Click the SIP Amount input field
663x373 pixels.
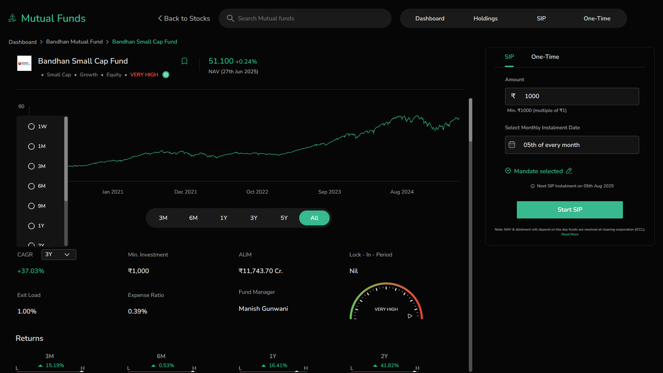[572, 96]
